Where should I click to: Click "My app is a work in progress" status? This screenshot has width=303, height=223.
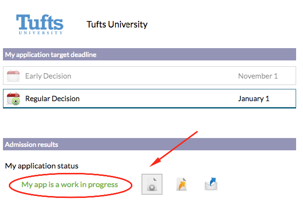click(x=69, y=185)
